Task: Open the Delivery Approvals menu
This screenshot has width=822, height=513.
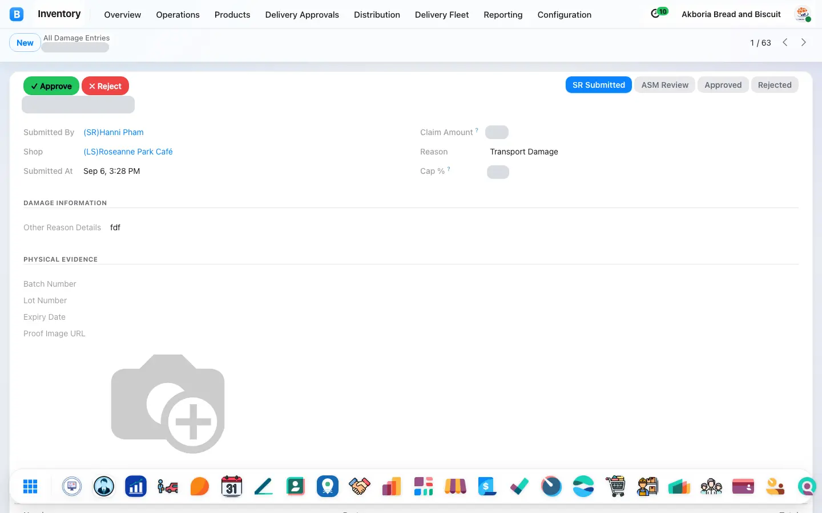Action: (x=302, y=15)
